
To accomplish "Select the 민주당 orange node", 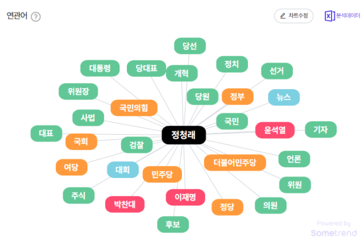I will click(x=162, y=175).
